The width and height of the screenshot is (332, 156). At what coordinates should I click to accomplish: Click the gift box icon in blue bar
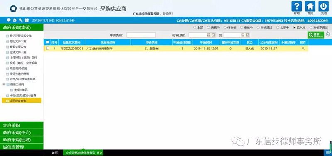coord(27,20)
